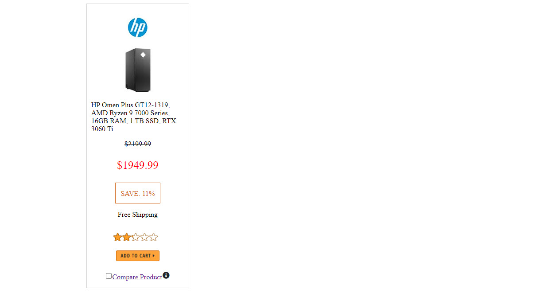
Task: Open the HP Omen Plus GT12-1319 product title
Action: coord(130,105)
